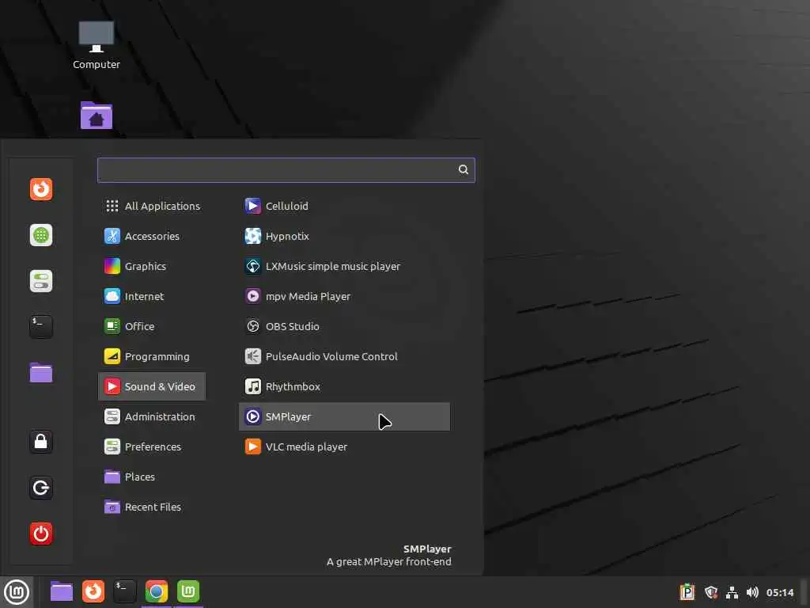Open System Settings favorite in sidebar
The height and width of the screenshot is (608, 810).
pyautogui.click(x=41, y=281)
